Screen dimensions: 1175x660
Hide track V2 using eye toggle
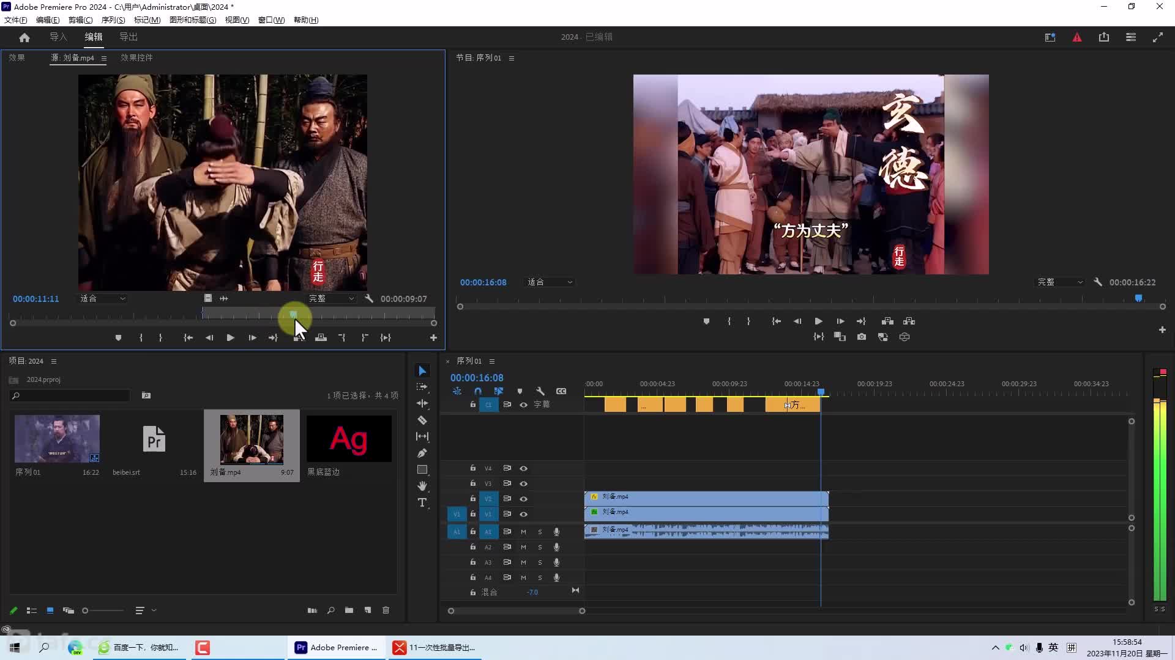523,499
